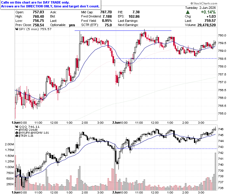
Task: Click the Optionable value yes
Action: [x=72, y=25]
